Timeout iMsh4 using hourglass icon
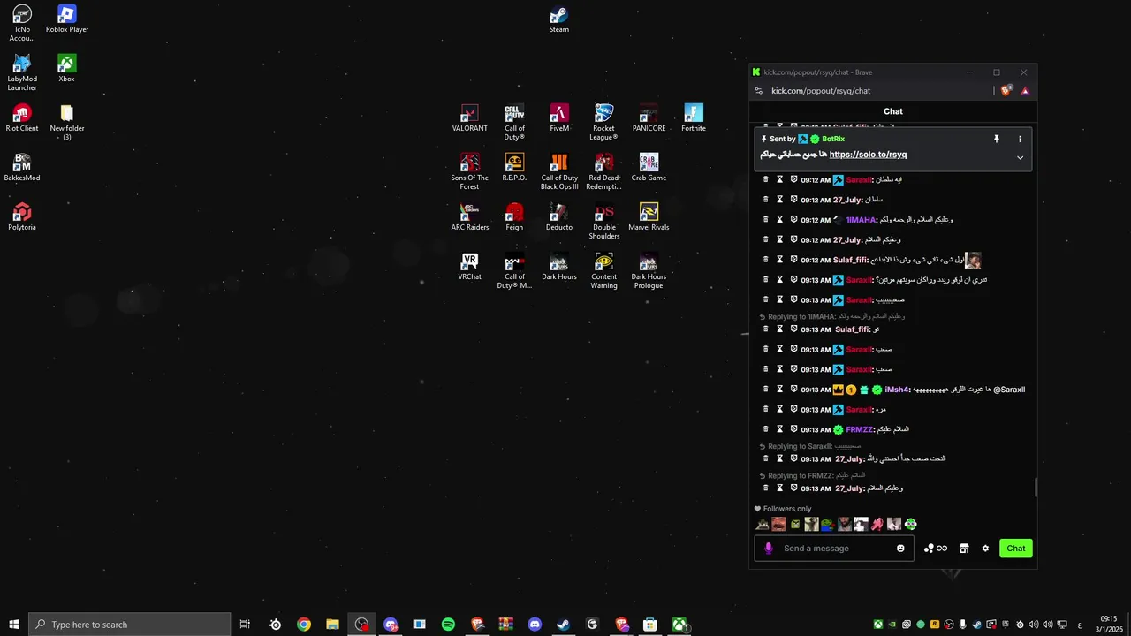This screenshot has width=1131, height=636. tap(779, 390)
